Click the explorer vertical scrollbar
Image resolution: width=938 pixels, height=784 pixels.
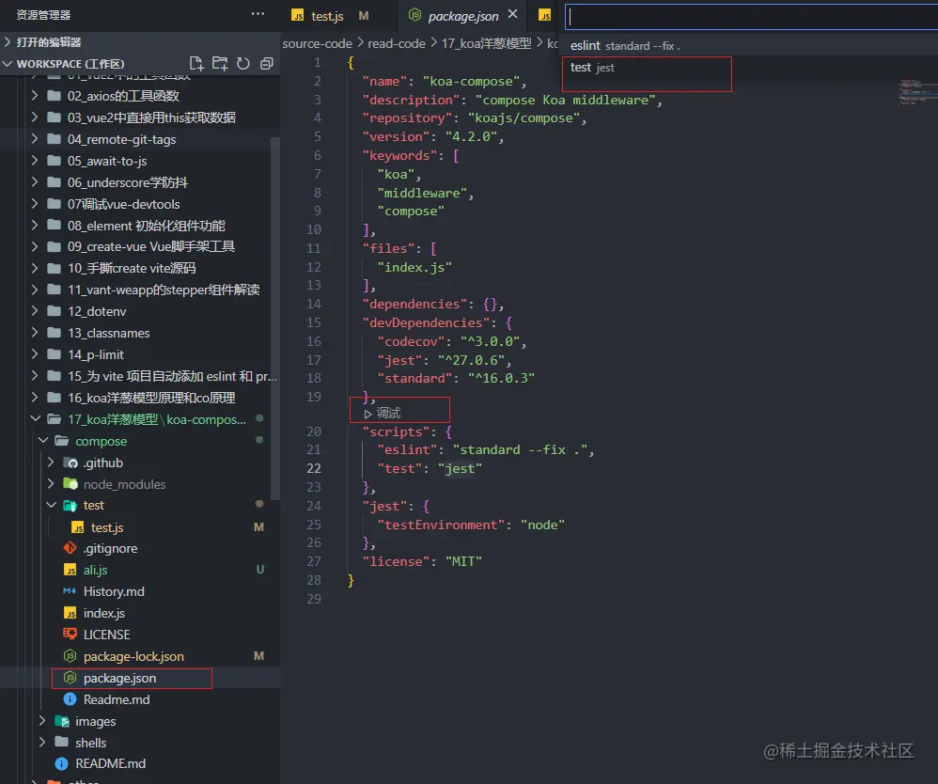click(275, 319)
